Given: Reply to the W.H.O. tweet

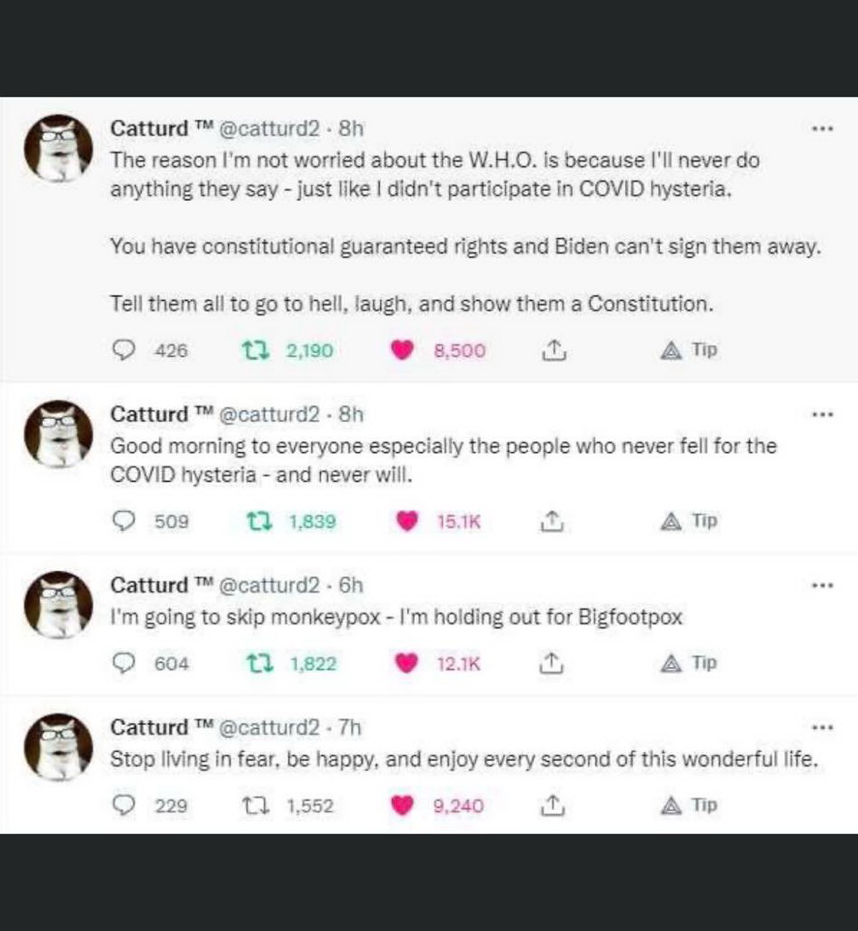Looking at the screenshot, I should 123,350.
